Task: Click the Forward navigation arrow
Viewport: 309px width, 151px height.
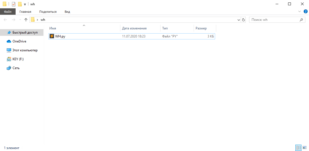Action: click(14, 20)
